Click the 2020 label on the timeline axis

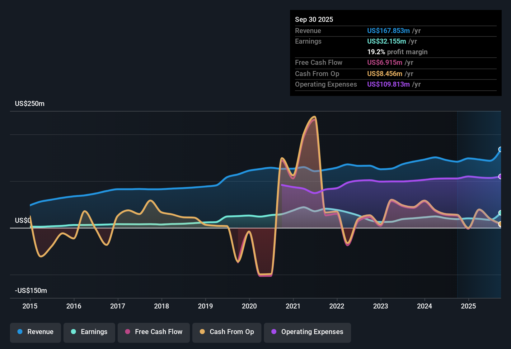(249, 306)
